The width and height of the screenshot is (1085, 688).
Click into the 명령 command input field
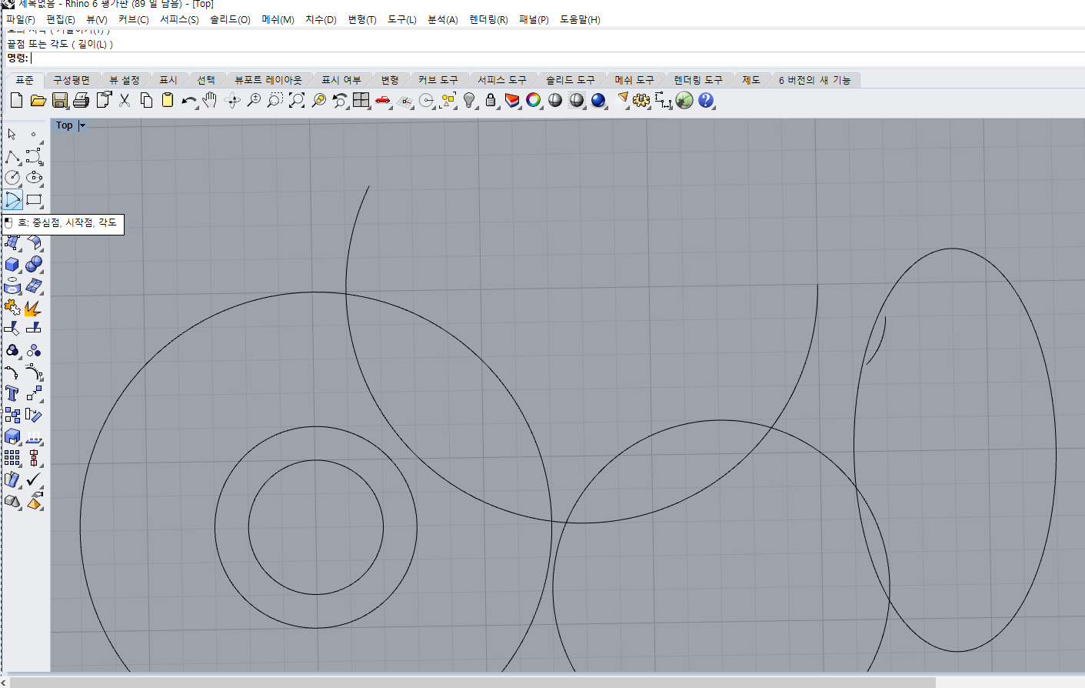coord(557,58)
